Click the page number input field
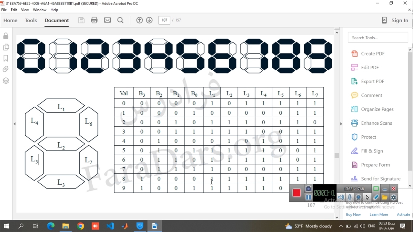Viewport: 413px width, 232px height. (164, 20)
